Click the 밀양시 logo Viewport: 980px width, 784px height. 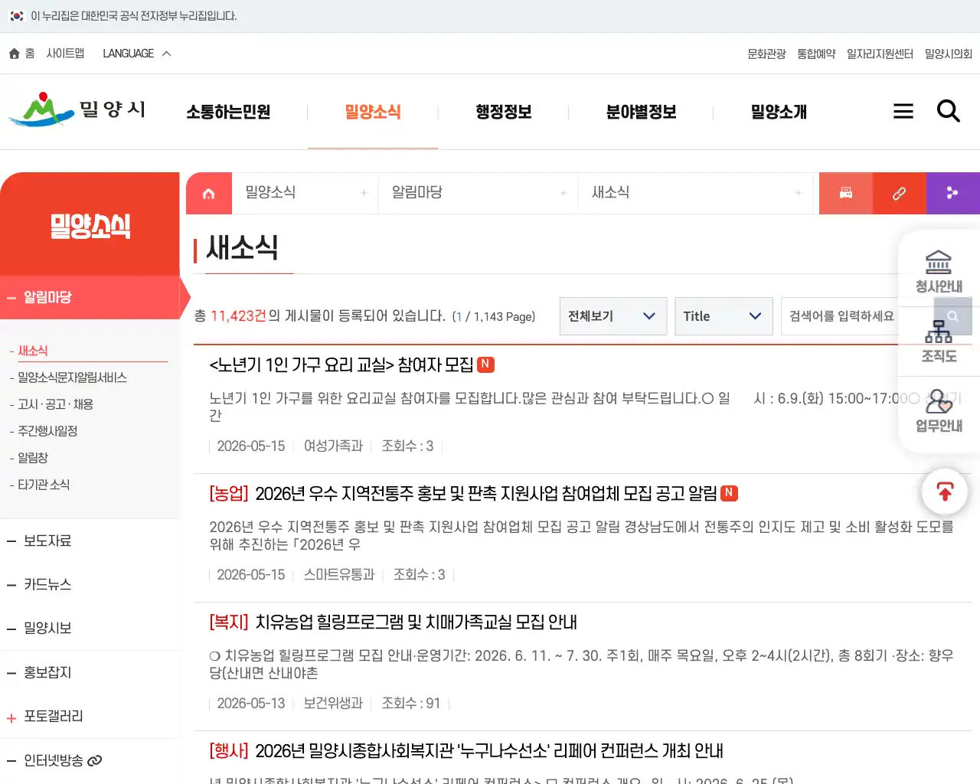coord(77,109)
